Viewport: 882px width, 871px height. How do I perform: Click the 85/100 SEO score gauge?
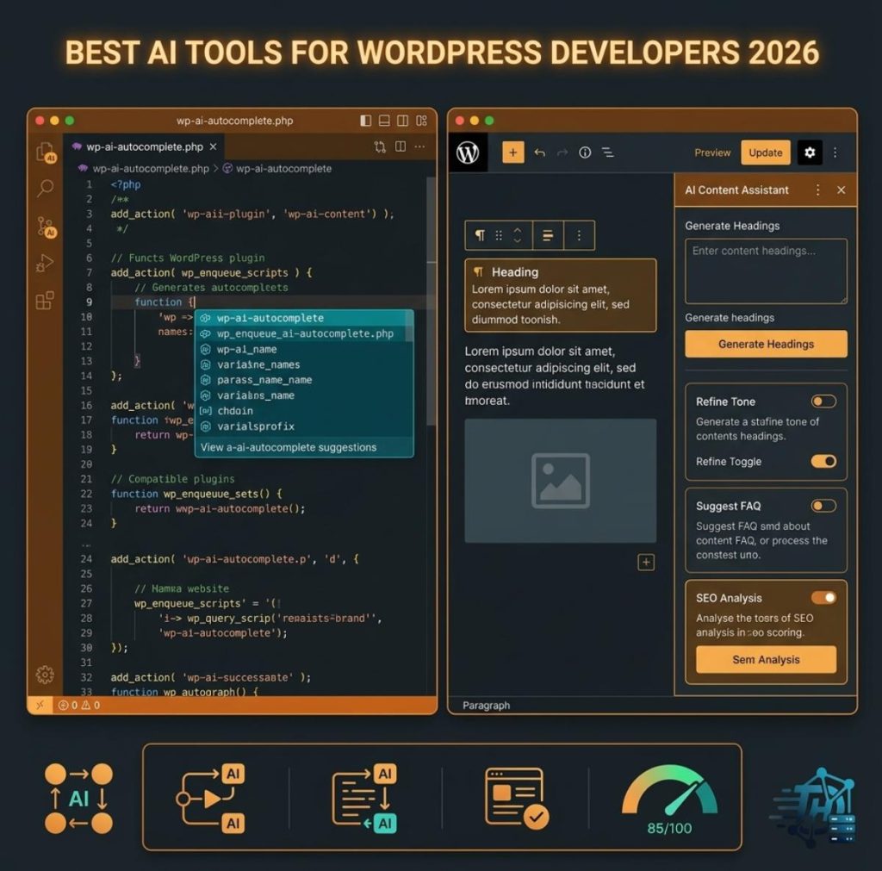669,798
